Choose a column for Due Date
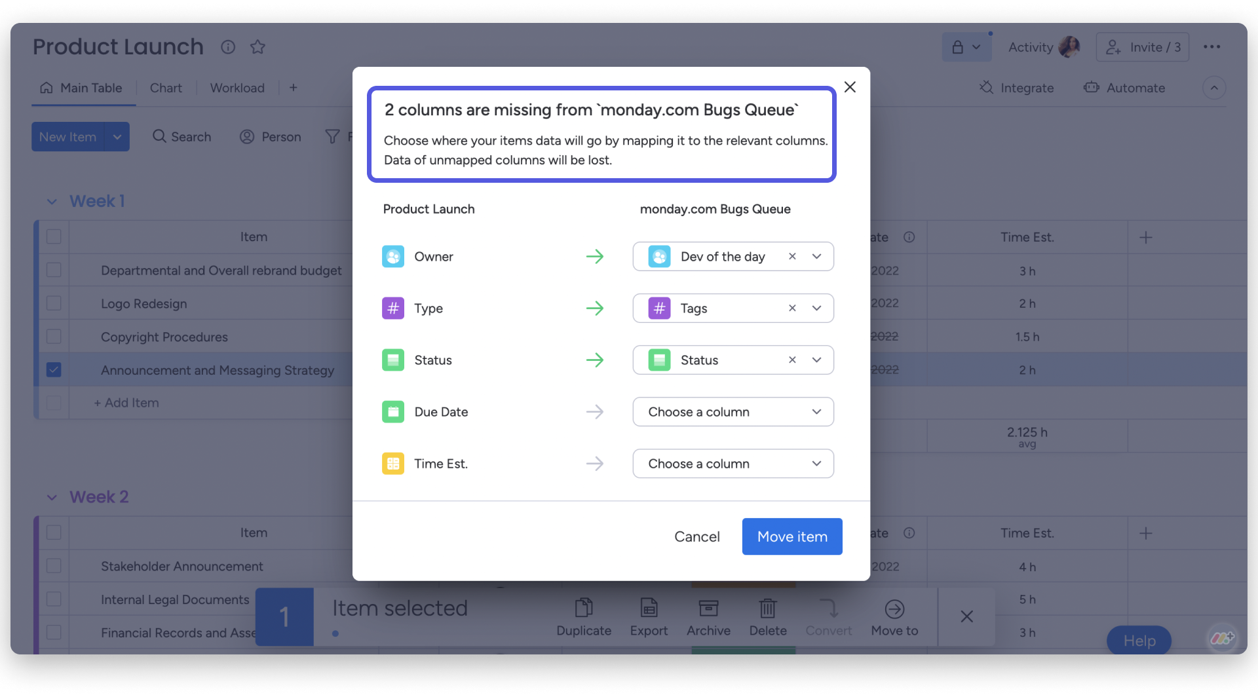The width and height of the screenshot is (1258, 697). pos(733,412)
